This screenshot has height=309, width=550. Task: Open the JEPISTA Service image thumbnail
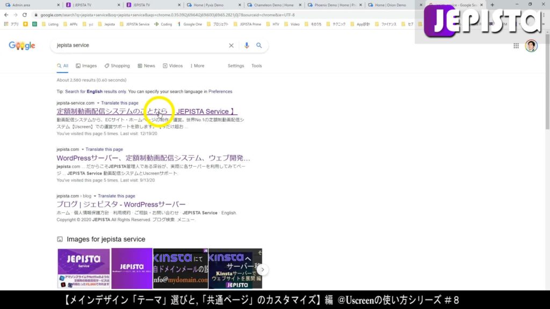pyautogui.click(x=83, y=268)
